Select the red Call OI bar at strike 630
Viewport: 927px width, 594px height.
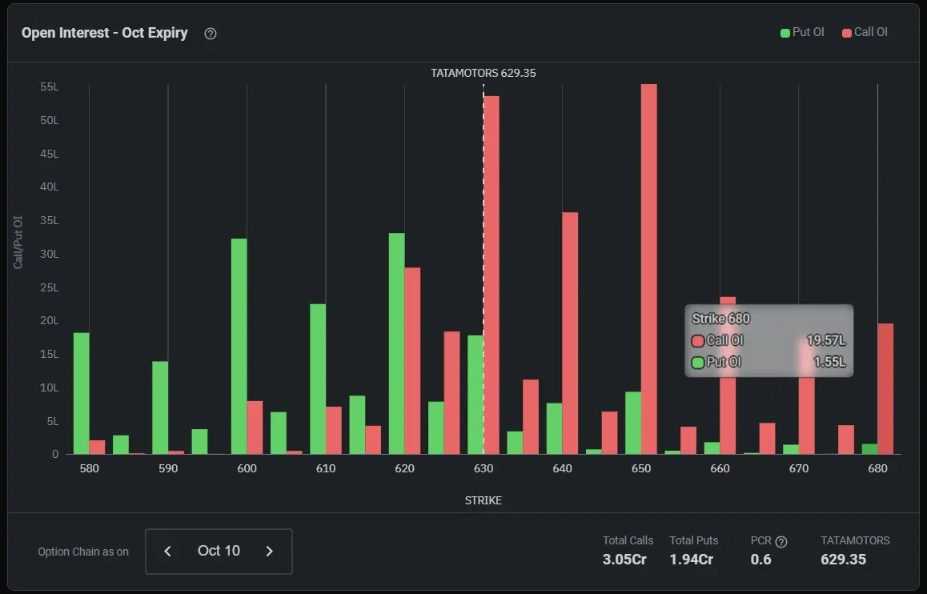pos(492,275)
